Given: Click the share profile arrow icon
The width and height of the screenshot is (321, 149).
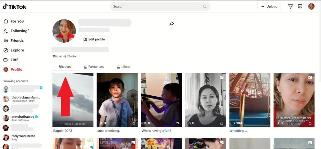Looking at the screenshot, I should coord(171,24).
